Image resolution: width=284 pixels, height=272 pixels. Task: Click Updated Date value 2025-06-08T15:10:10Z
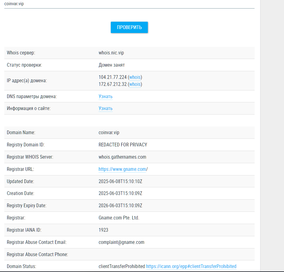pyautogui.click(x=120, y=182)
